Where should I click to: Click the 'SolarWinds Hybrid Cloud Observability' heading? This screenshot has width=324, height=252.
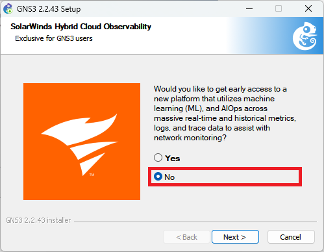81,27
